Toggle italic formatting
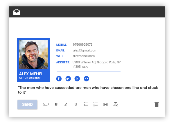The width and height of the screenshot is (176, 125). tap(66, 104)
